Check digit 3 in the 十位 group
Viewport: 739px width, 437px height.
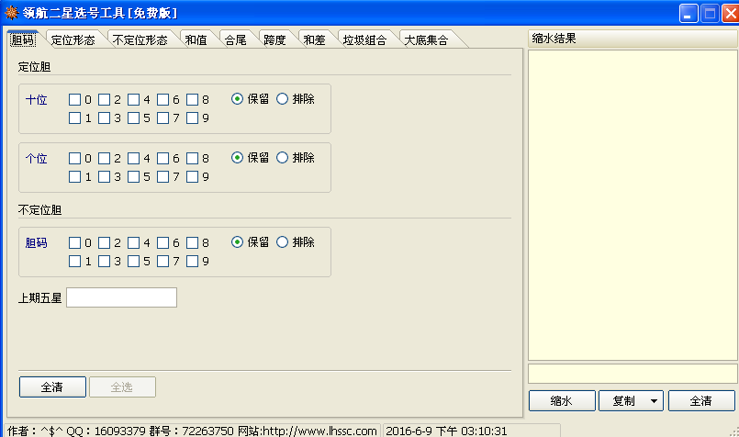[104, 118]
